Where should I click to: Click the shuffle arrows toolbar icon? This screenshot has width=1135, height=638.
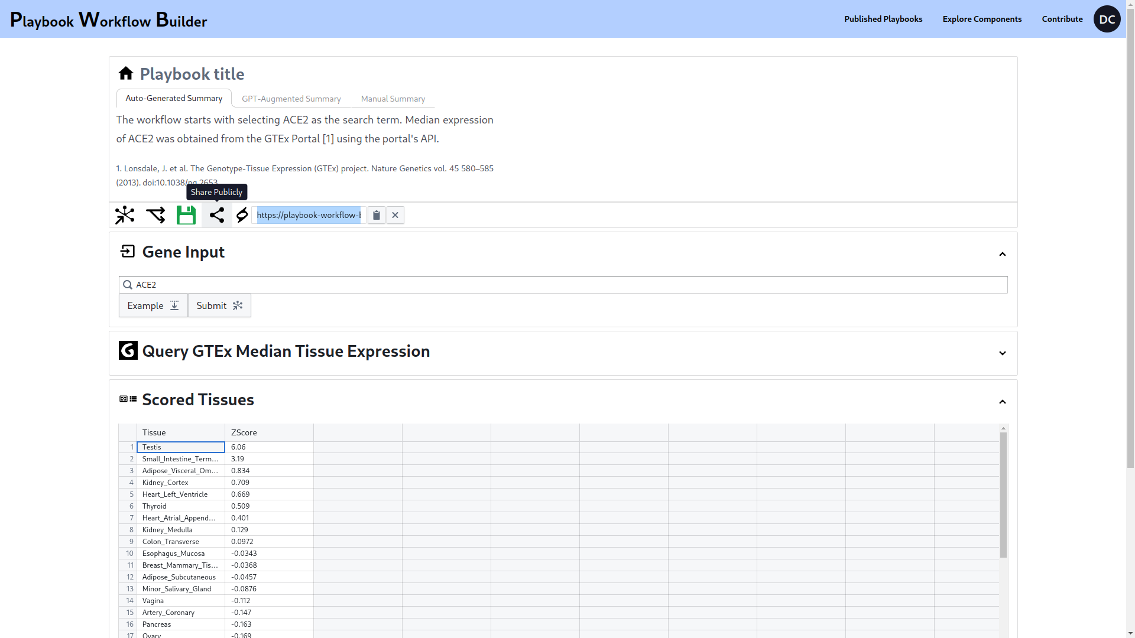155,215
